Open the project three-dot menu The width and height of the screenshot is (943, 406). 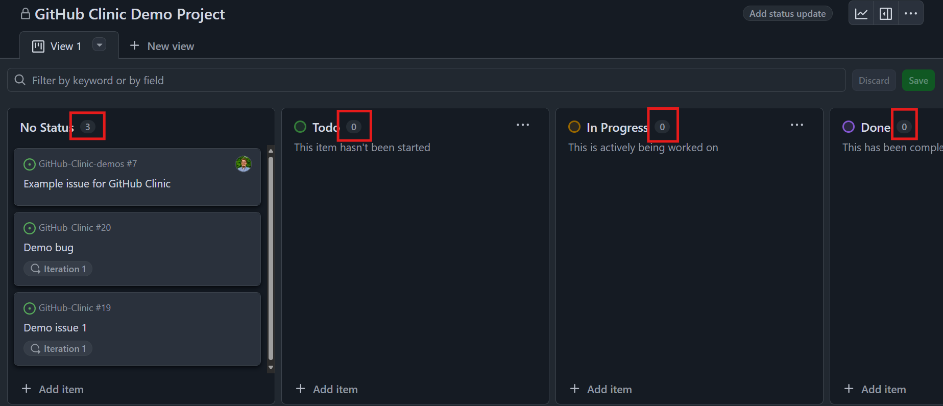pos(911,14)
